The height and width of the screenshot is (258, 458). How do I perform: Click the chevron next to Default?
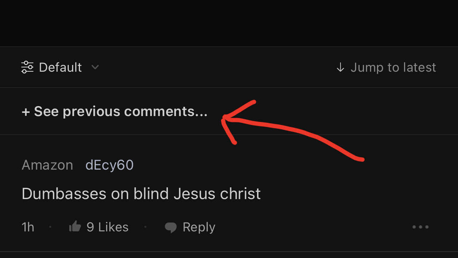tap(95, 68)
